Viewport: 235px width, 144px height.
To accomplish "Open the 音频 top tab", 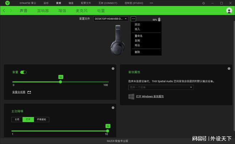I will click(58, 3).
